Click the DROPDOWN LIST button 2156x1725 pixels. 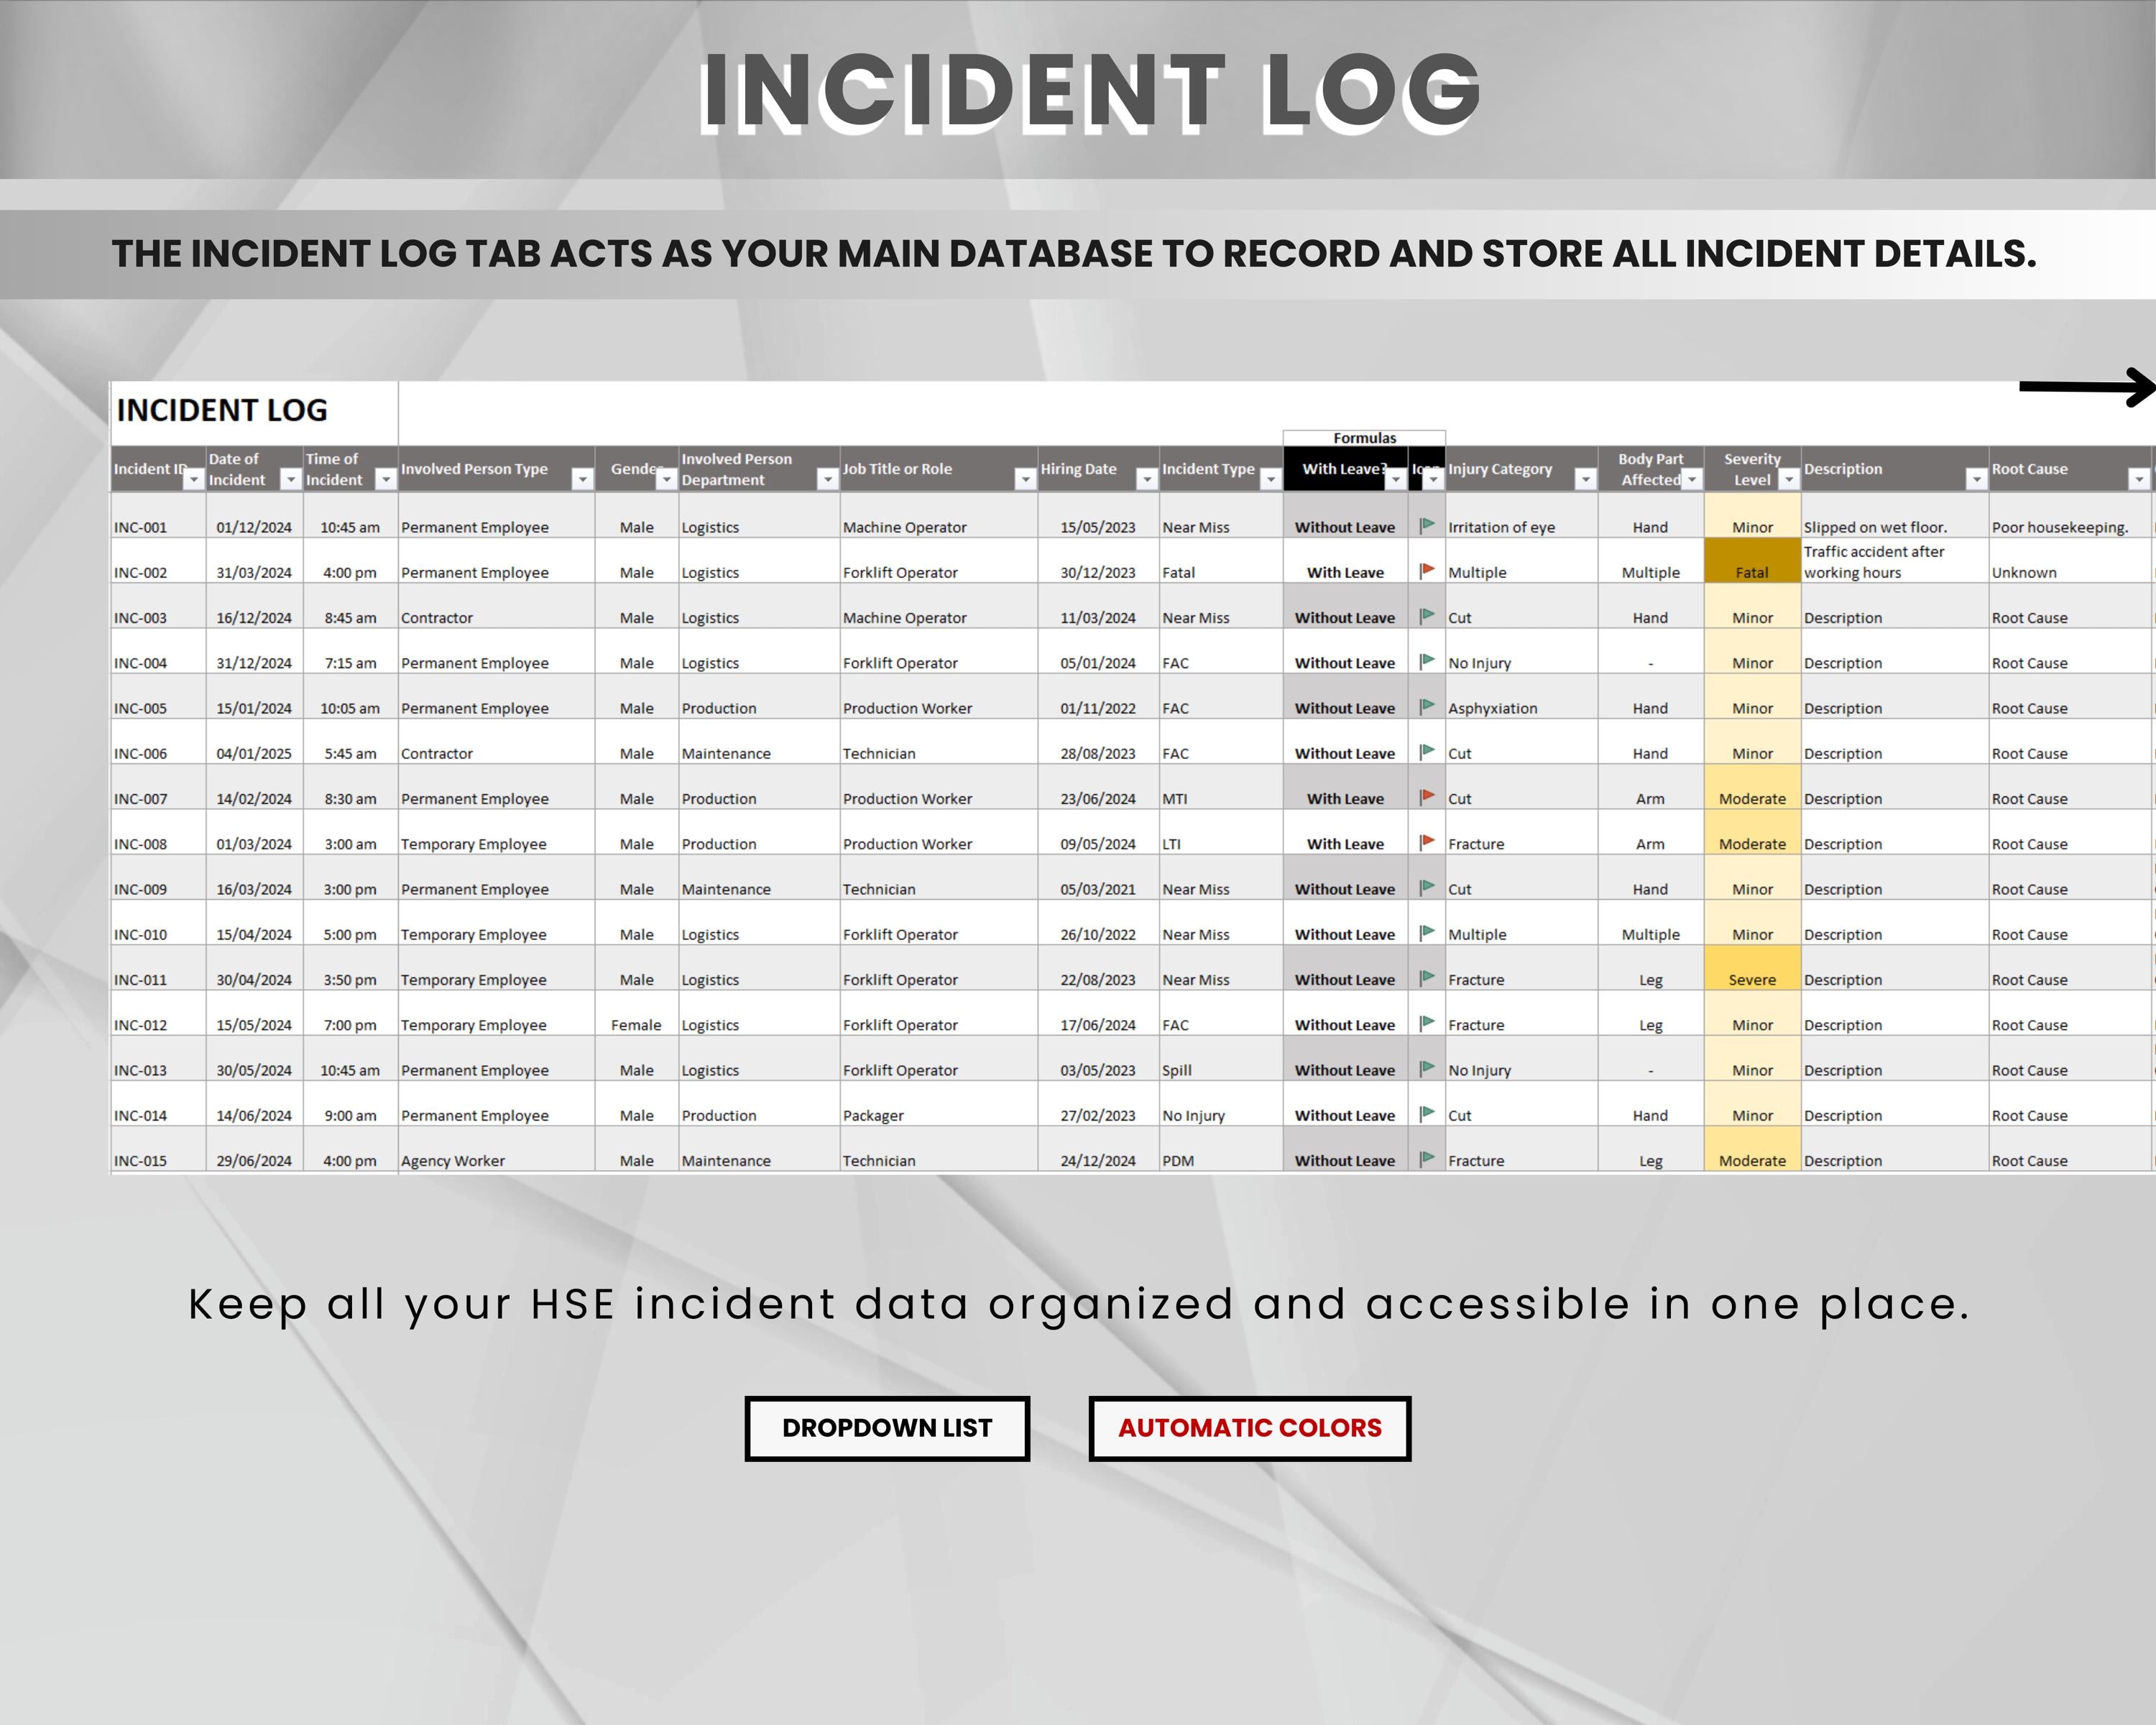(886, 1428)
